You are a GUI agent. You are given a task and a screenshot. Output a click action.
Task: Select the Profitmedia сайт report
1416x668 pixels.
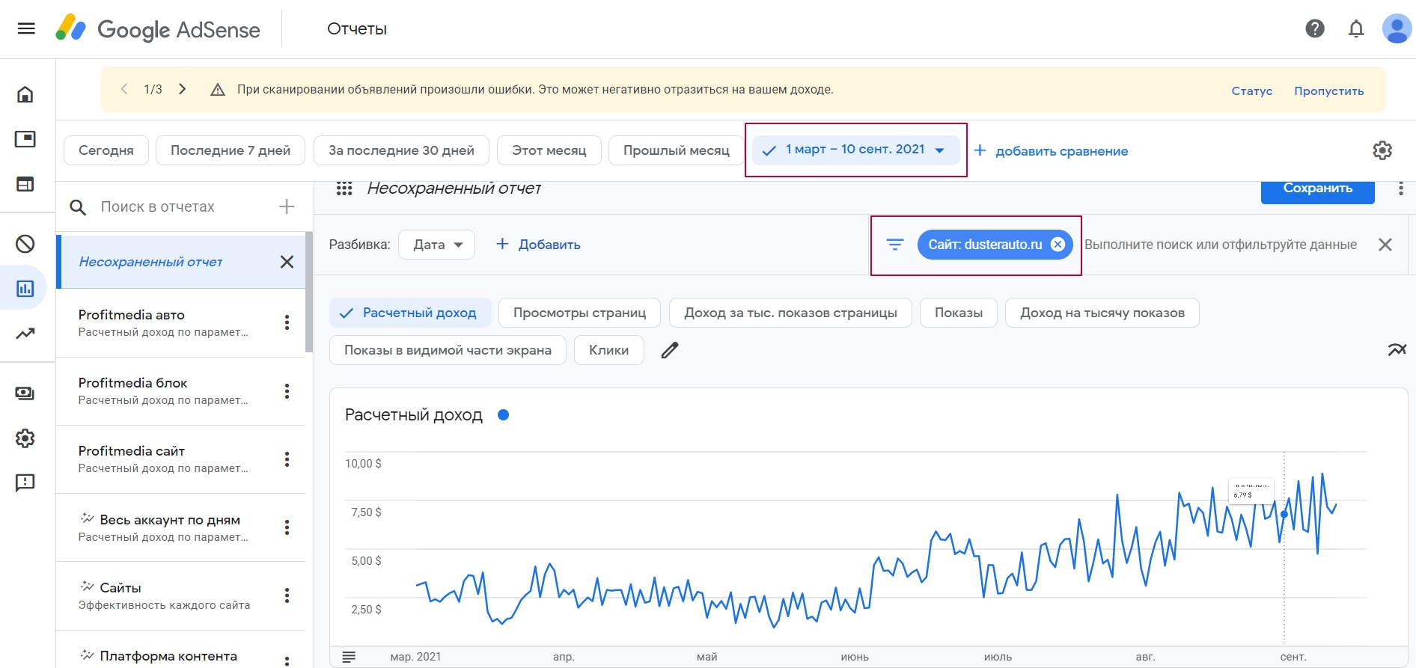[163, 459]
